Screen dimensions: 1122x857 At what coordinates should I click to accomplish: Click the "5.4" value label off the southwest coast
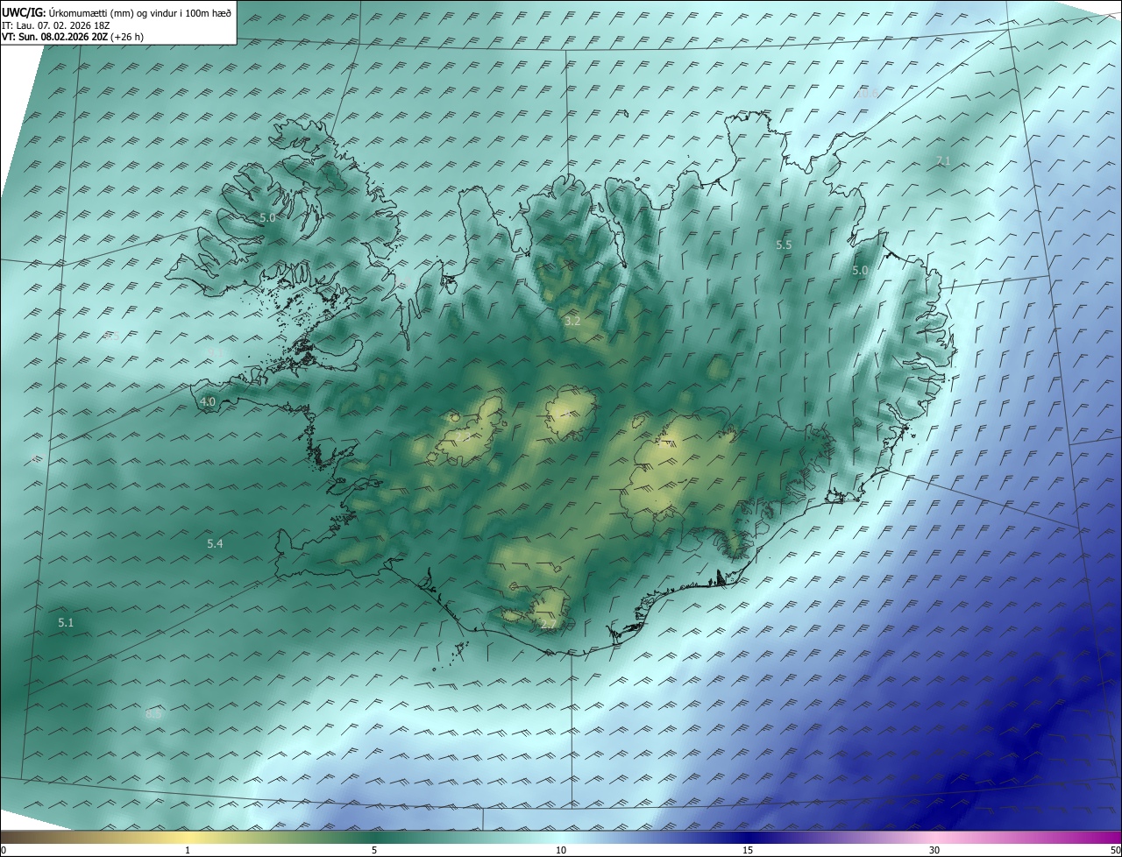tap(215, 544)
